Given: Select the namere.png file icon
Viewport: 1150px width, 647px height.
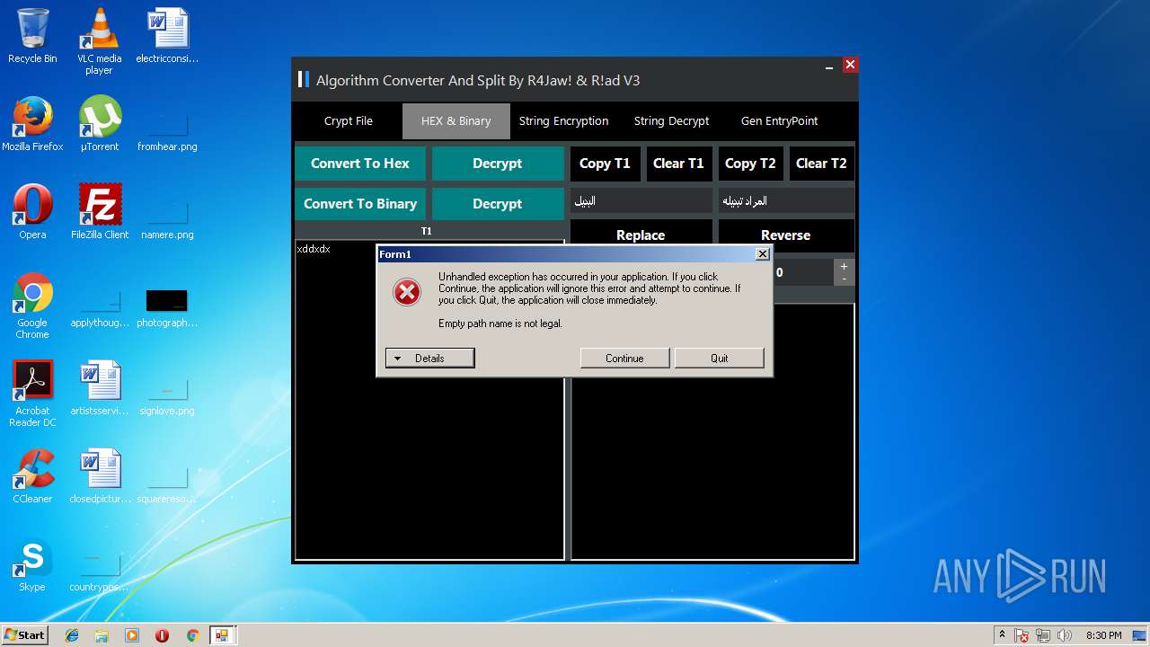Looking at the screenshot, I should [x=167, y=219].
